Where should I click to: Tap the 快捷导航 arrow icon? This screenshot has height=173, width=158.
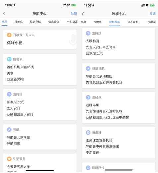(88, 68)
